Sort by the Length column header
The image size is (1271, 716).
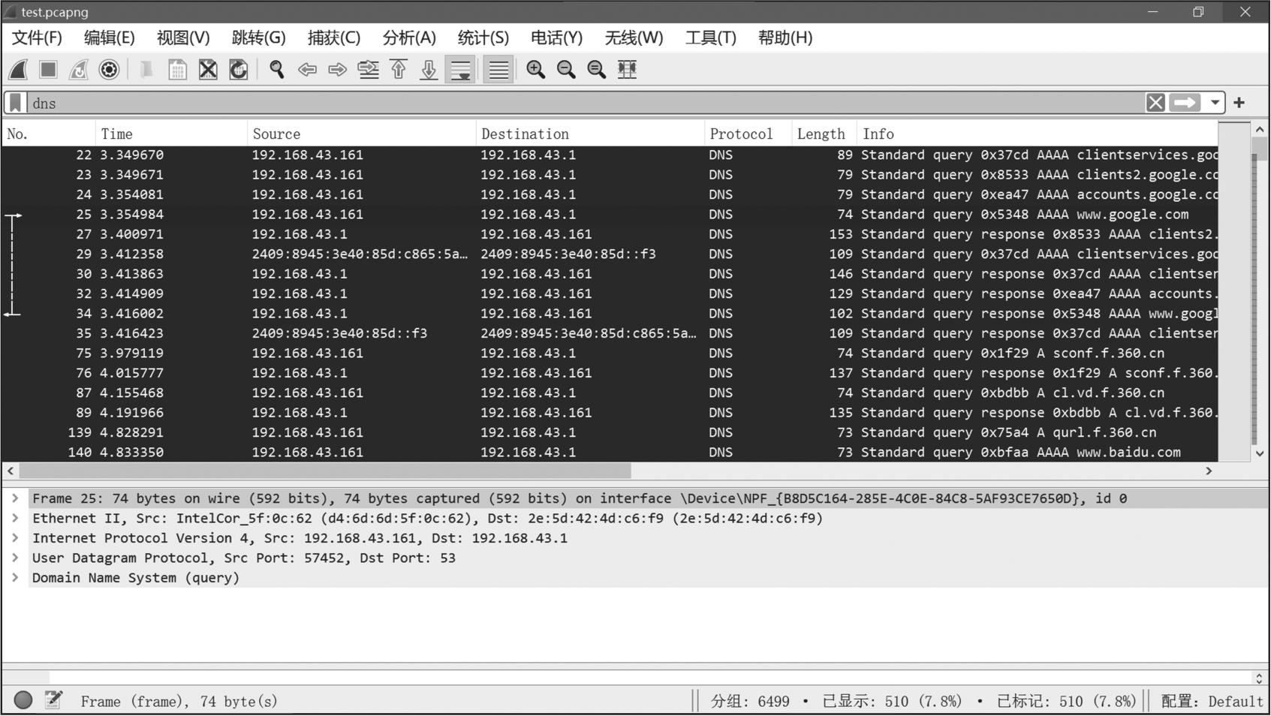(x=824, y=134)
